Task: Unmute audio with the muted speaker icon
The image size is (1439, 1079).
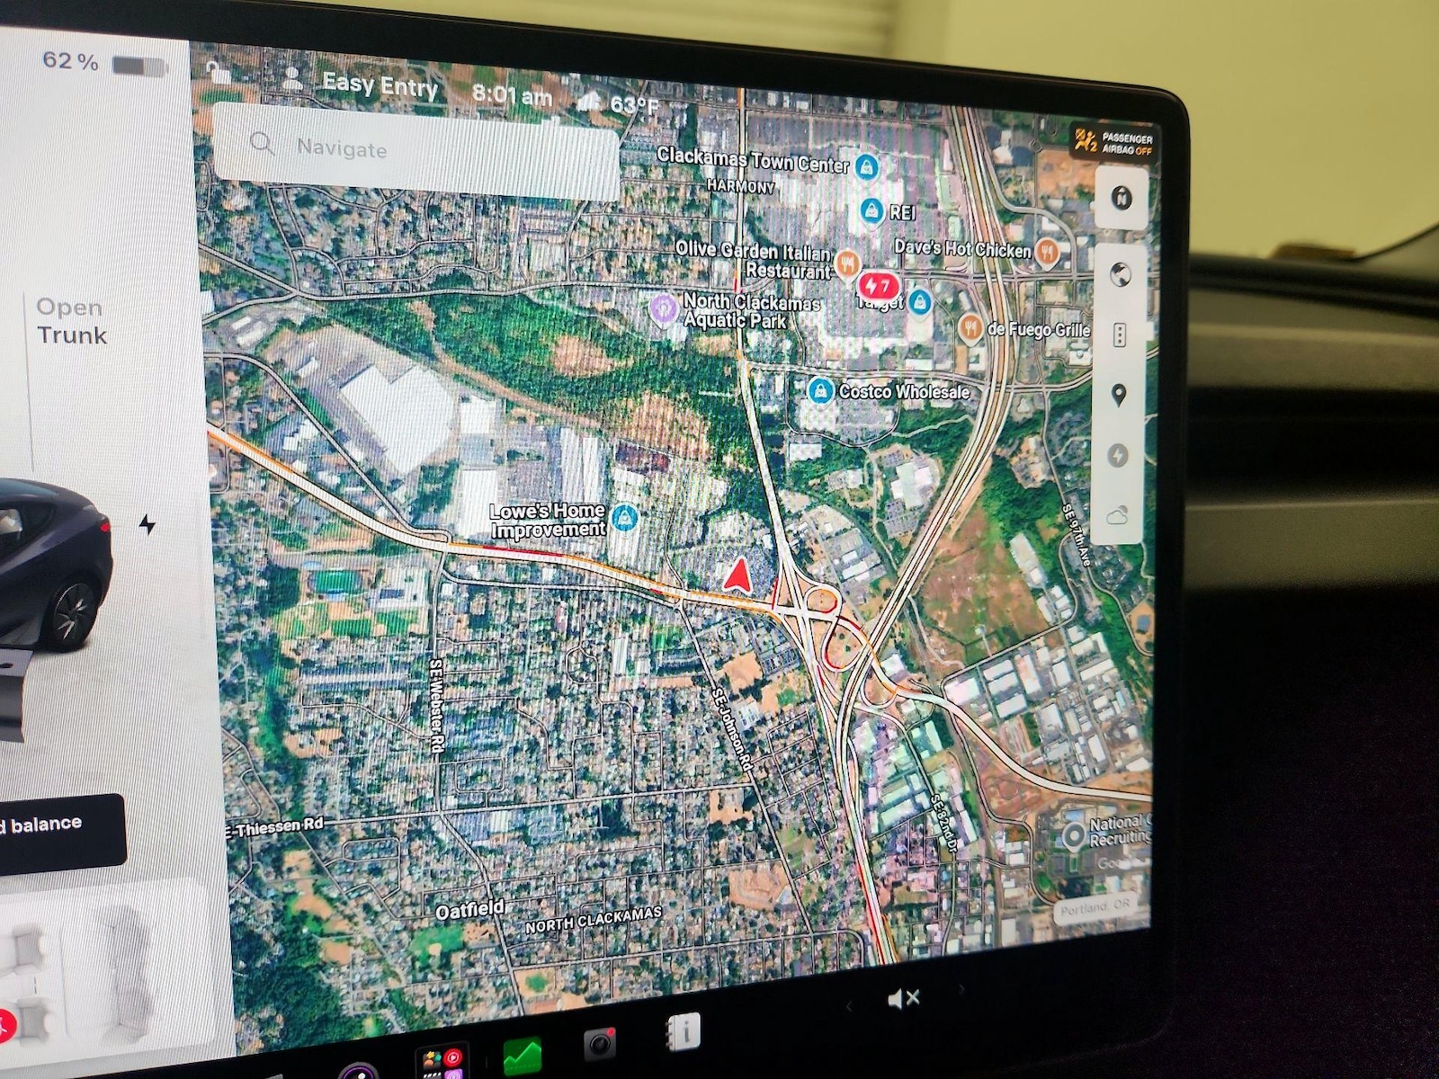Action: tap(903, 998)
